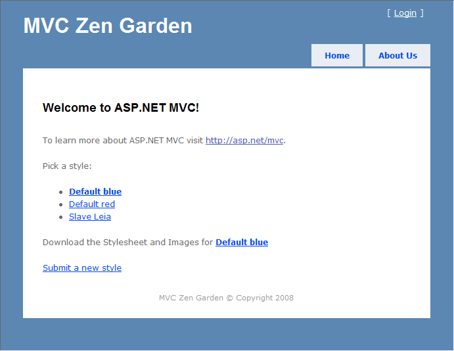Choose the Default red style
The image size is (454, 351).
(x=92, y=204)
